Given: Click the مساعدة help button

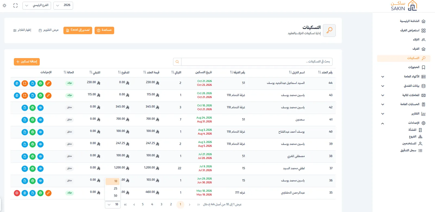Looking at the screenshot, I should pos(104,30).
